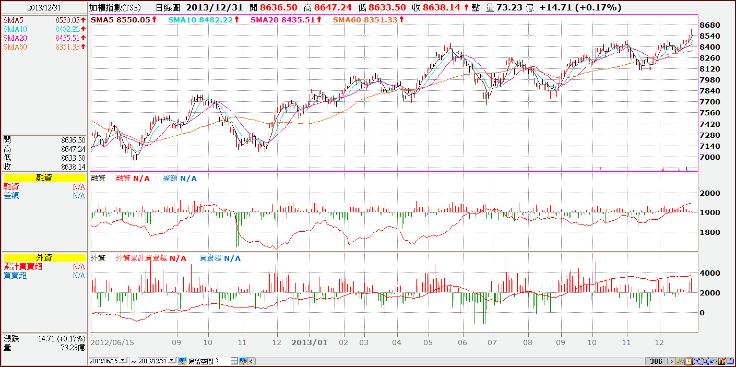Click the 8680 price axis label
The height and width of the screenshot is (367, 736).
(x=709, y=25)
